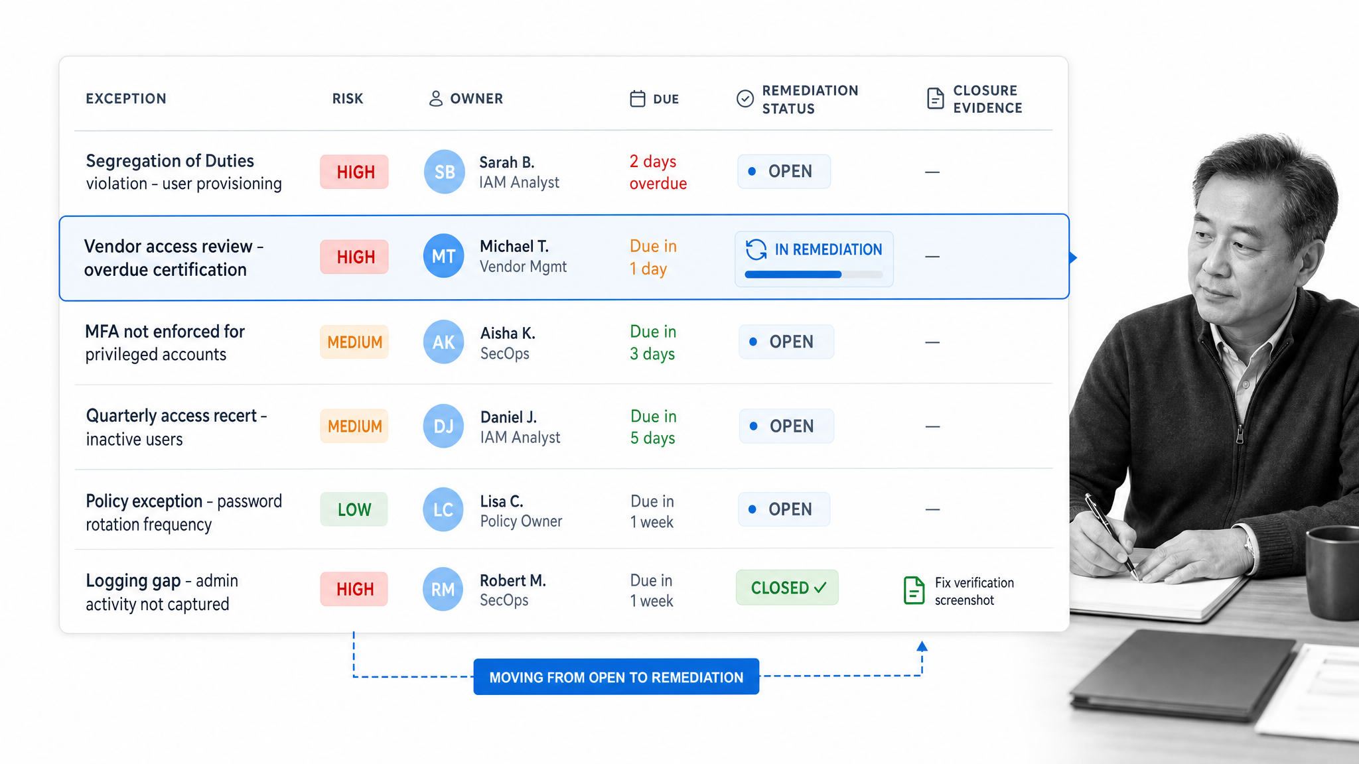
Task: Select 'Quarterly access recert – inactive users'
Action: [177, 426]
